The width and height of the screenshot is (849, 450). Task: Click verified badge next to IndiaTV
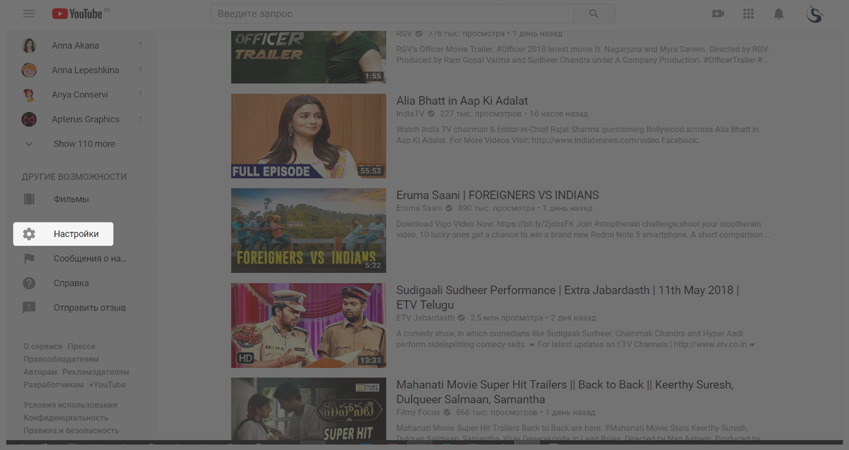(x=431, y=113)
